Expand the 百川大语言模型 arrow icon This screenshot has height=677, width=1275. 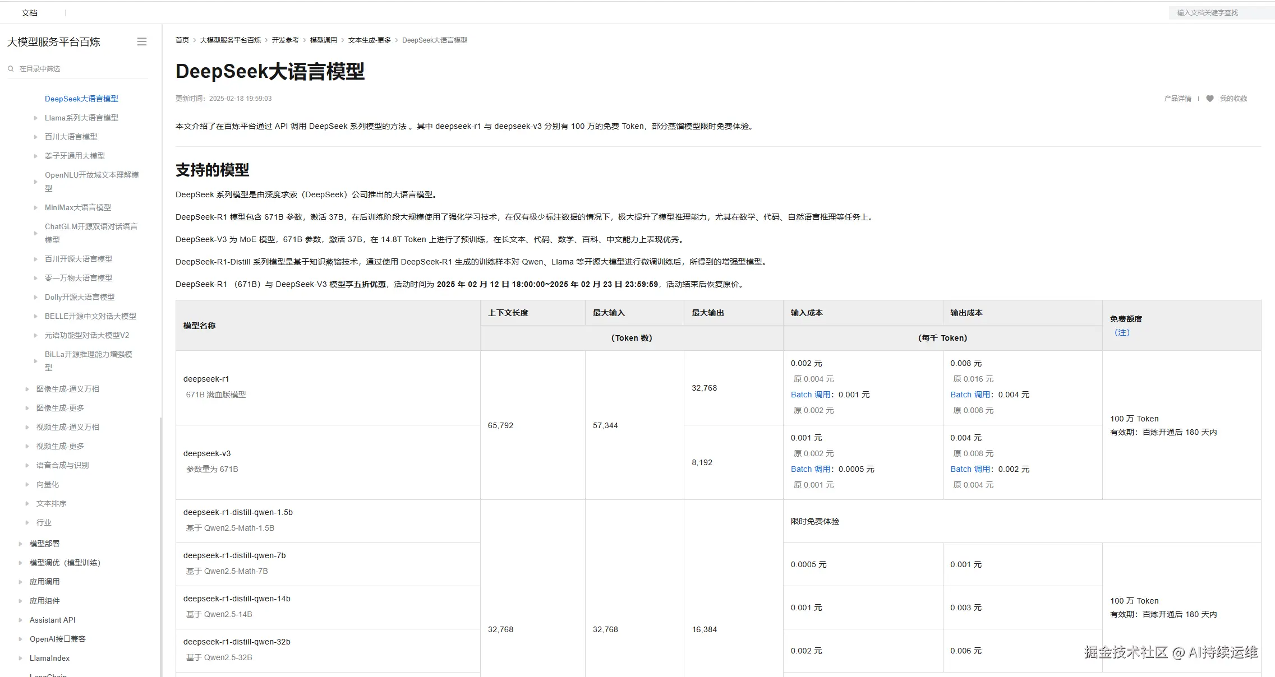point(36,137)
